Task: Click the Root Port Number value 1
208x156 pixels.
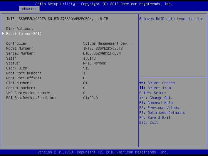Action: 84,73
